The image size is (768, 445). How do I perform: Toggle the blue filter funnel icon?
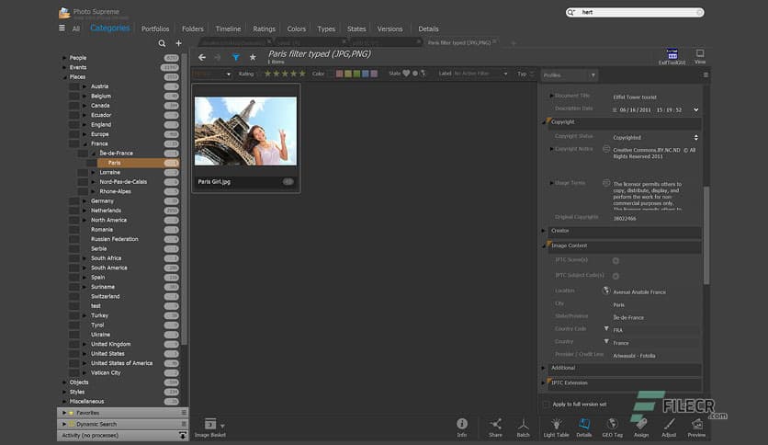click(x=235, y=57)
